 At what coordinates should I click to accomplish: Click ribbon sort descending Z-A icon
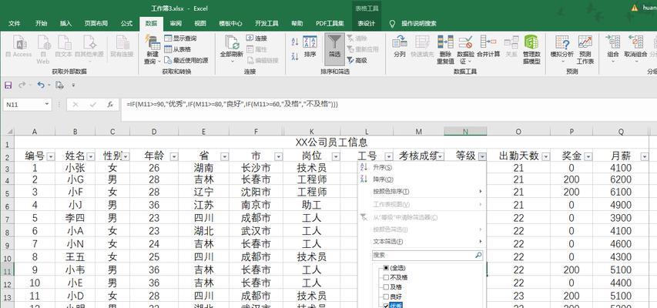294,56
